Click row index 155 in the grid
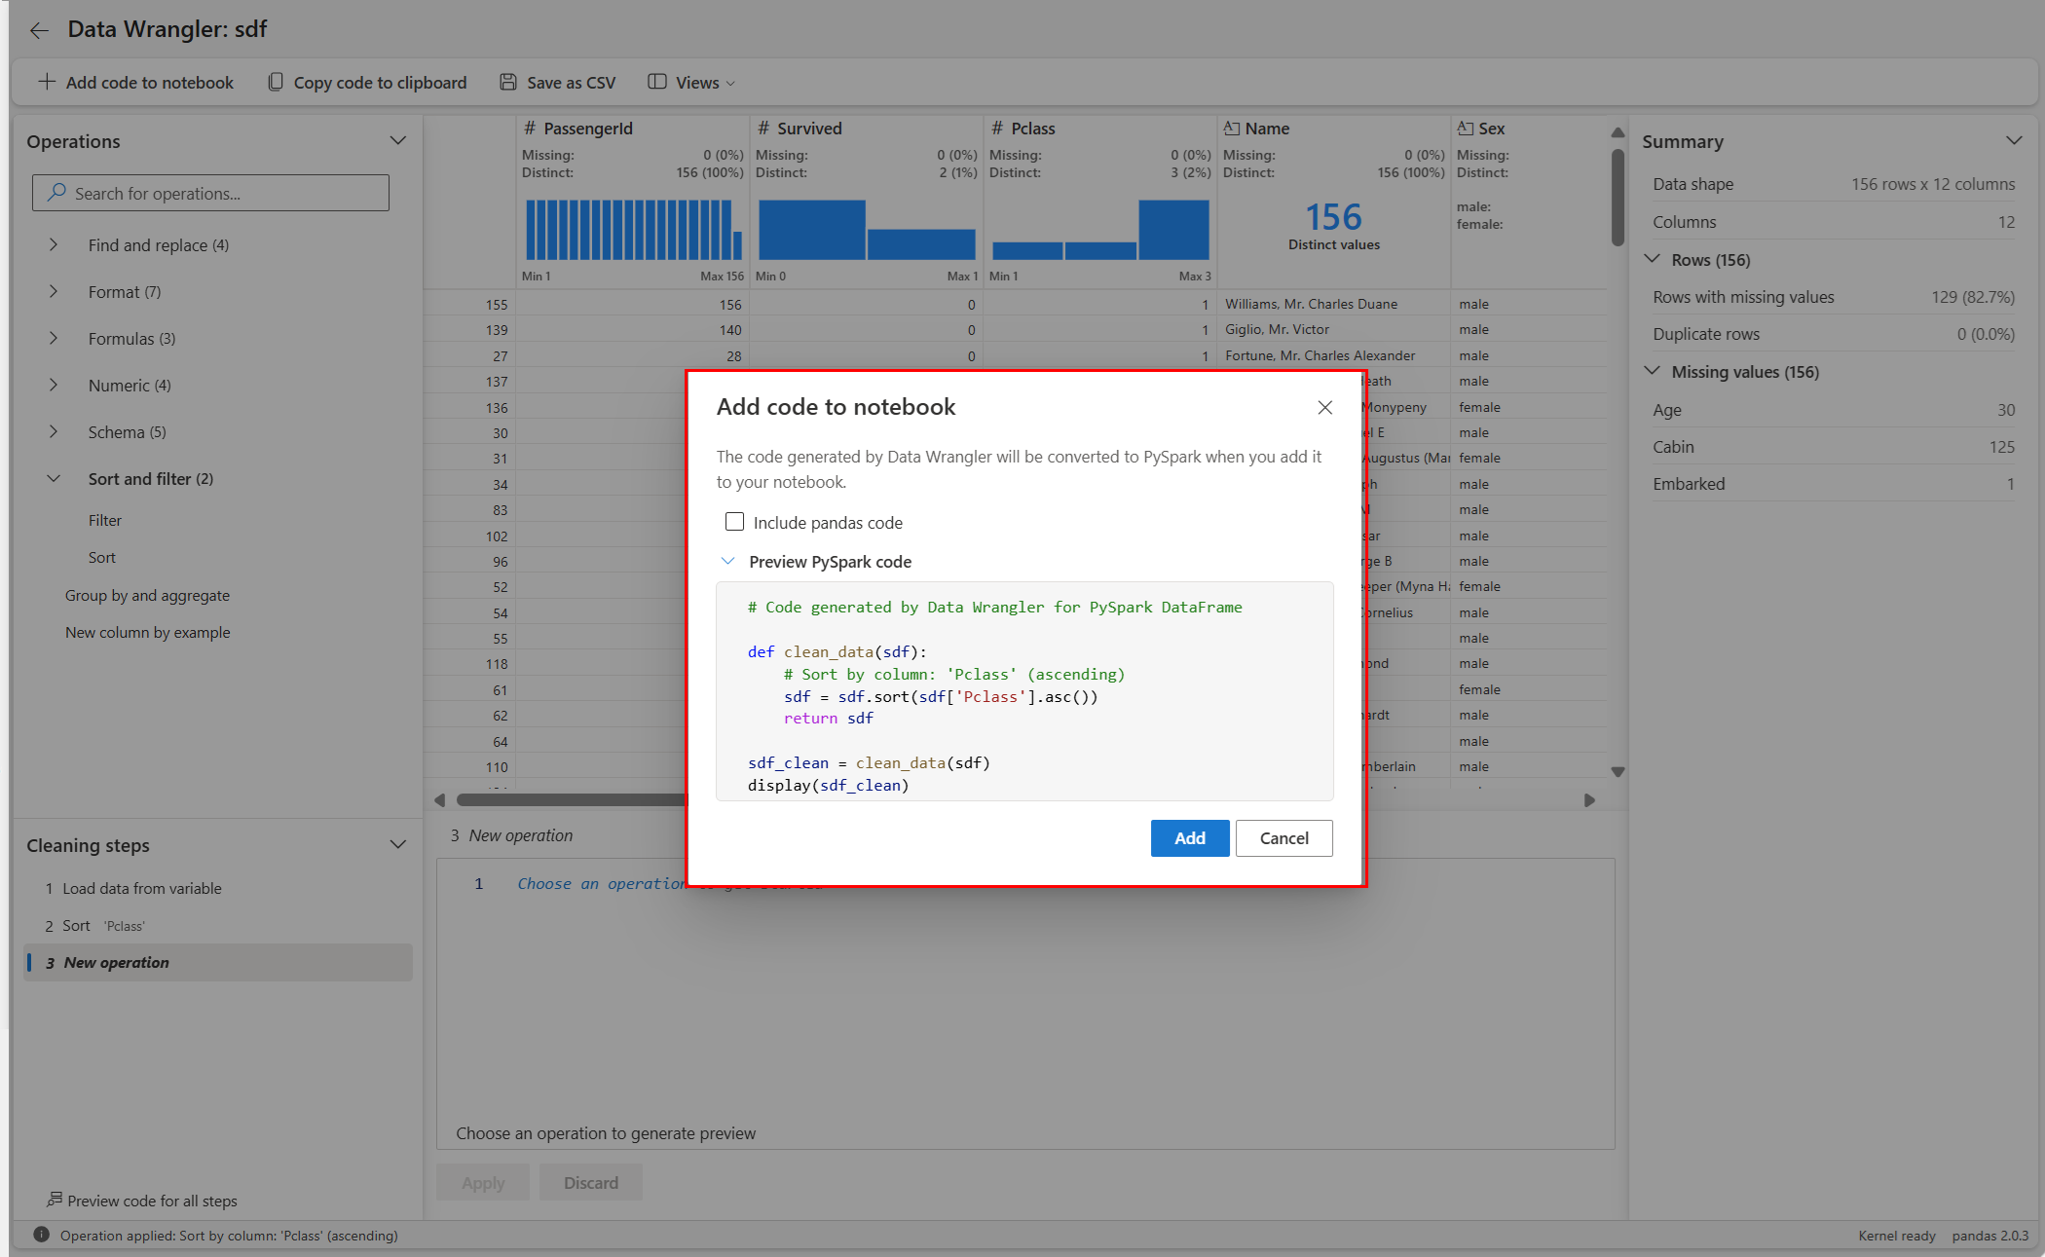Image resolution: width=2045 pixels, height=1257 pixels. tap(497, 305)
